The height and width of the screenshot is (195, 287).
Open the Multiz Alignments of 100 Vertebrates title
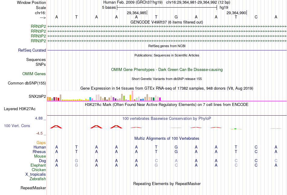[167, 138]
